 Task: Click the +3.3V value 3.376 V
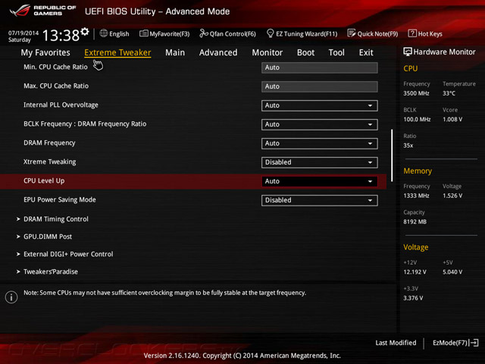[x=413, y=298]
